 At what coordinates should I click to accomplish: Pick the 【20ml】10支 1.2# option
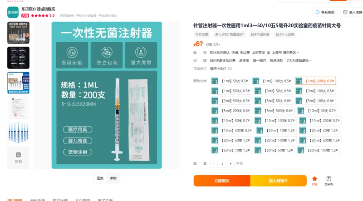276,131
